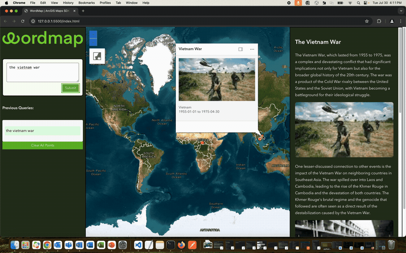This screenshot has height=253, width=406.
Task: Open Microsoft Teams from the dock
Action: coord(69,245)
